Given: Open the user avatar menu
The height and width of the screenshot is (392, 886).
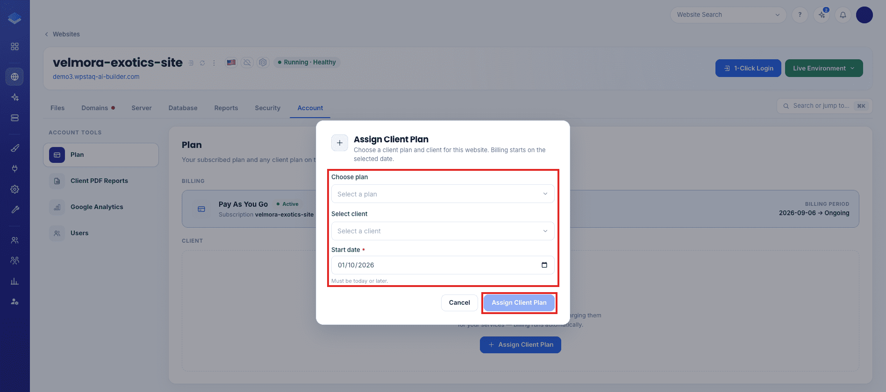Looking at the screenshot, I should point(865,15).
